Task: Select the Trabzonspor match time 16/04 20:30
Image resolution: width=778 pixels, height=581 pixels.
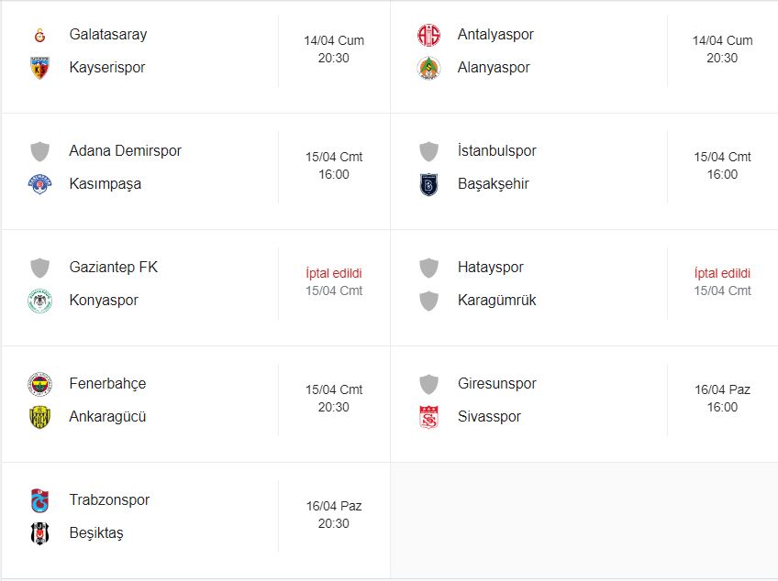Action: pos(334,515)
